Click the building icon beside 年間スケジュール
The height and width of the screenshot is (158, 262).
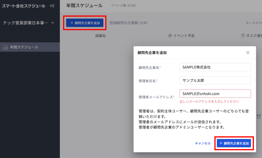[x=5, y=47]
